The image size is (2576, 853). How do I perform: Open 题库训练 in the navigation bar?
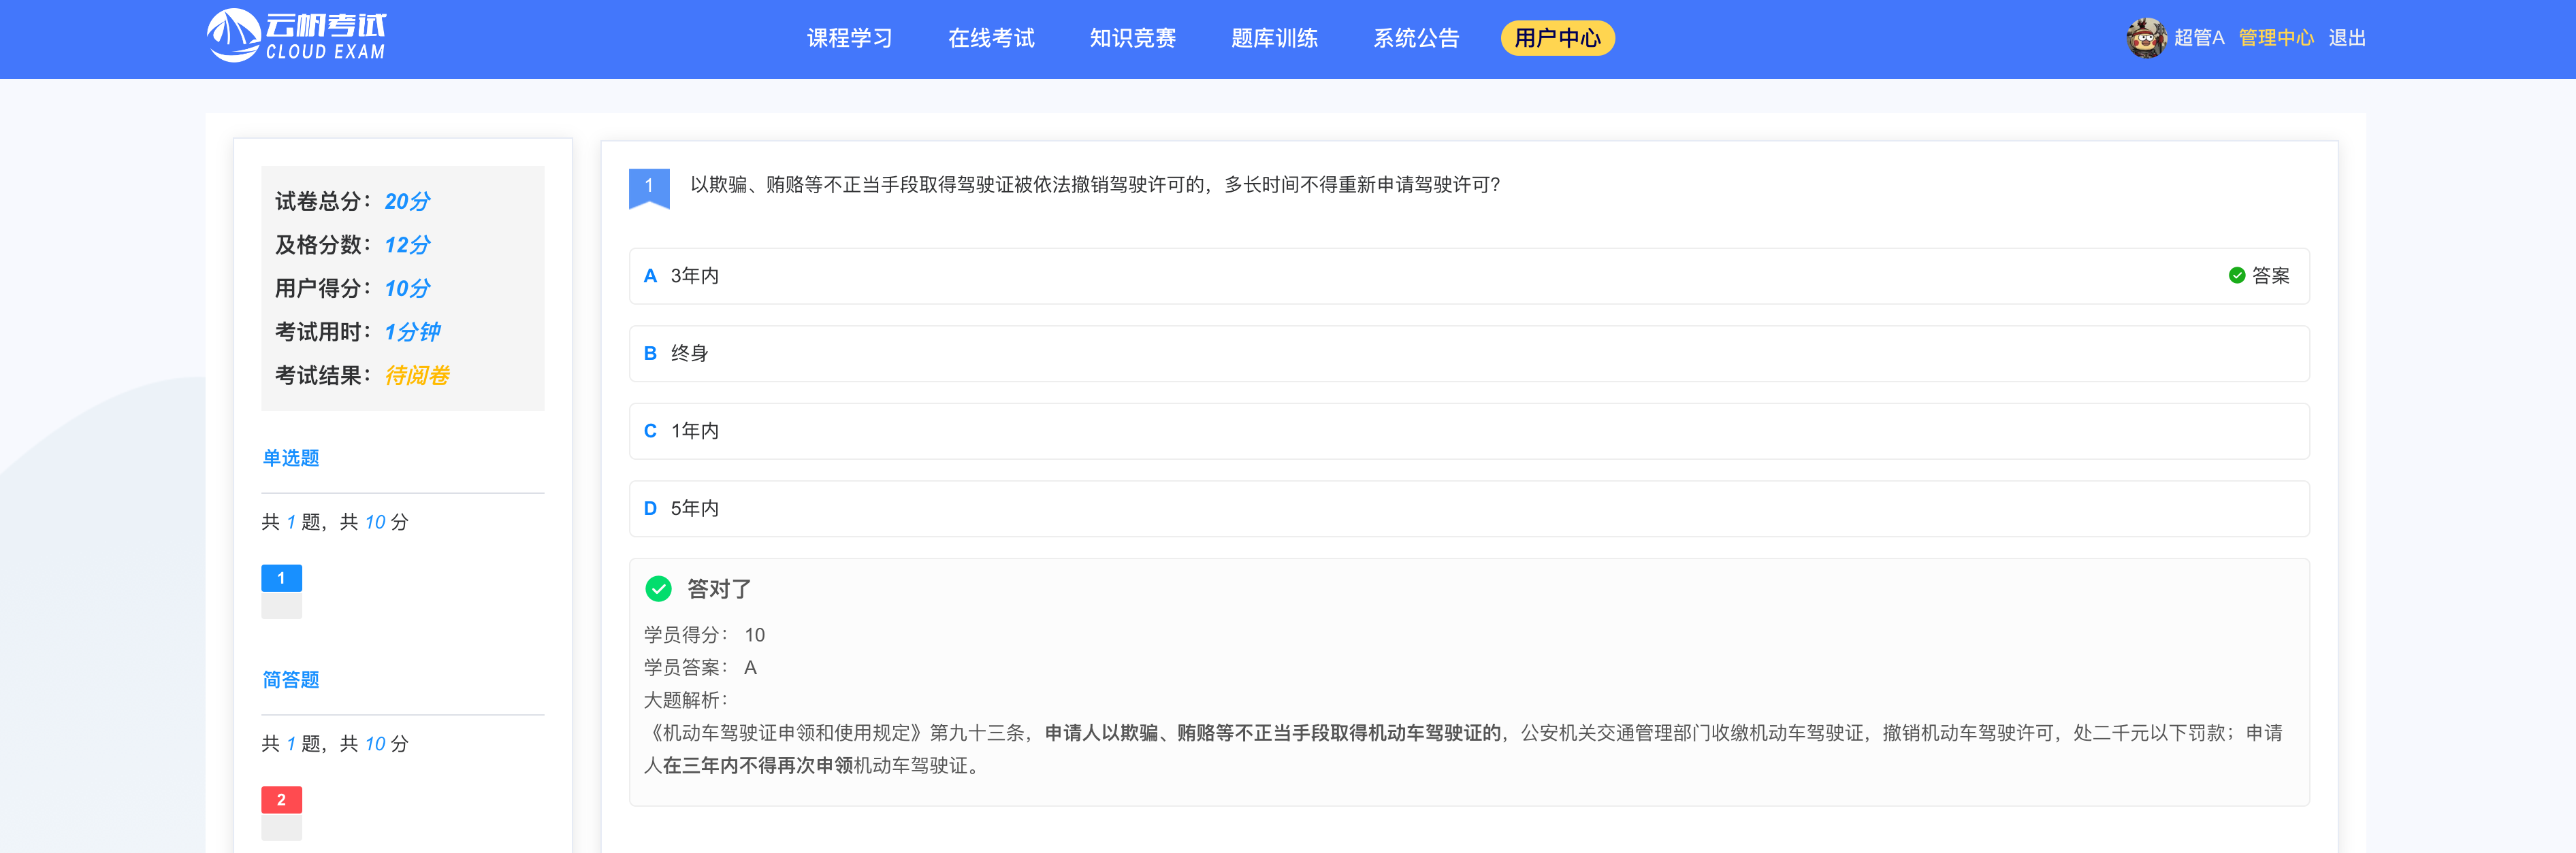tap(1274, 38)
